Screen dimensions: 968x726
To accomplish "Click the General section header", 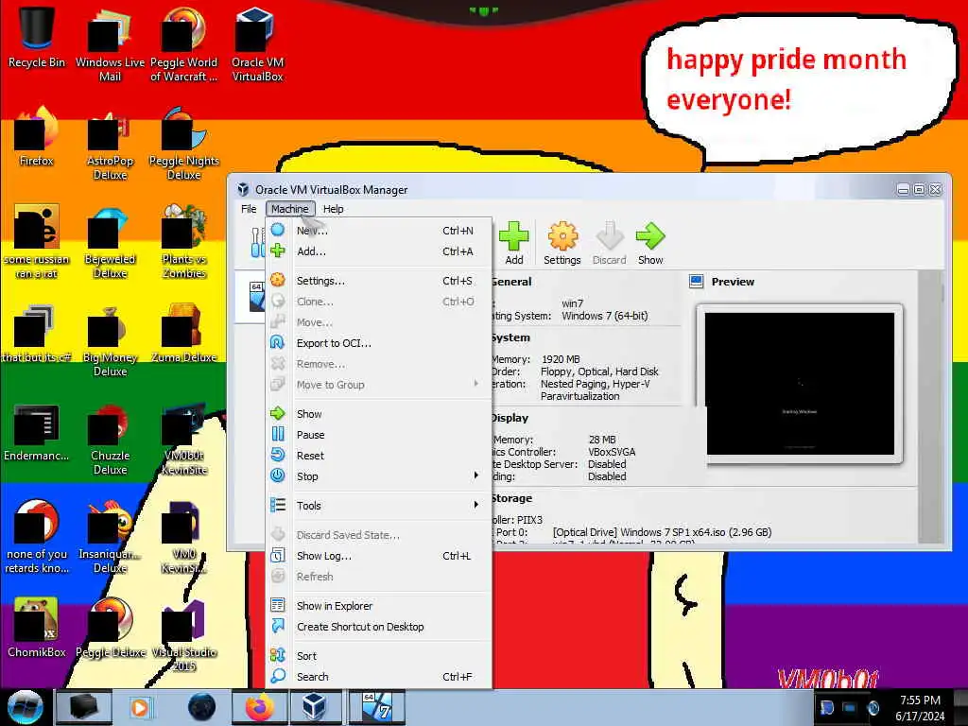I will point(511,282).
